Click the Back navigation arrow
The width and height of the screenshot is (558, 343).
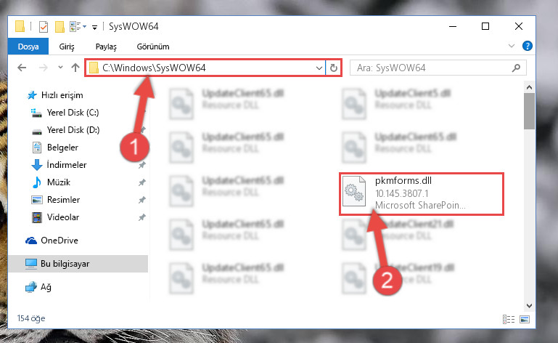click(x=22, y=68)
